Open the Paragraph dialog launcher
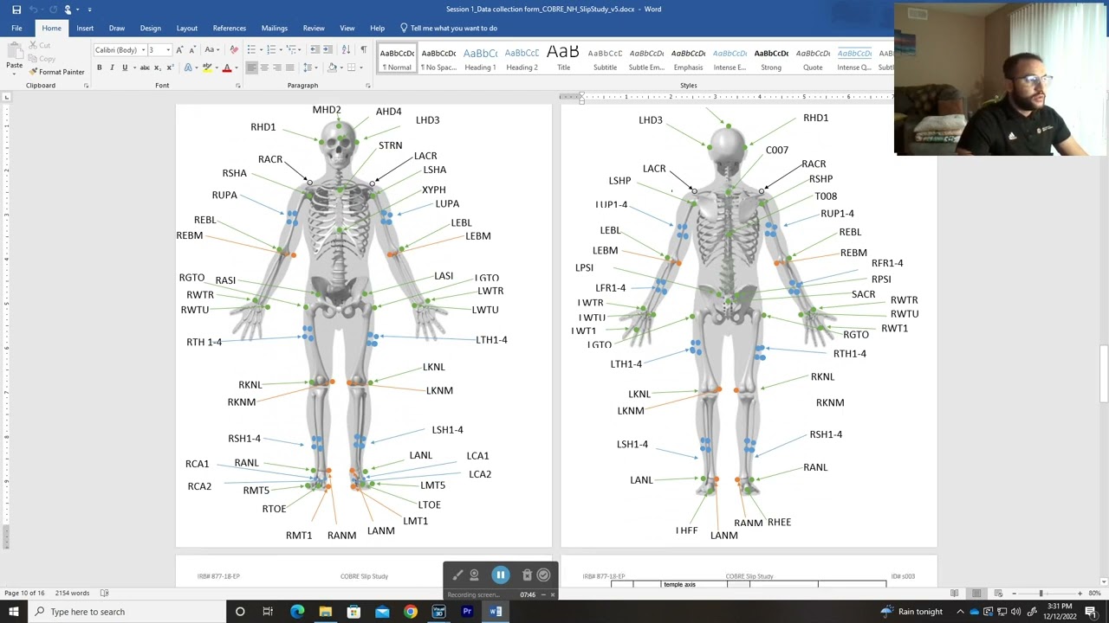 click(x=367, y=86)
